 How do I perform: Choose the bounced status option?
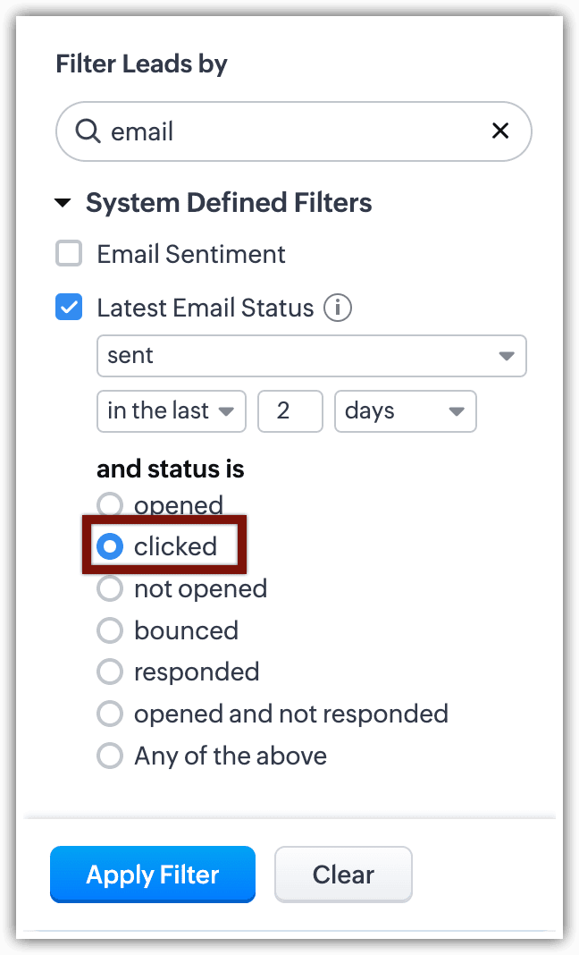[110, 630]
